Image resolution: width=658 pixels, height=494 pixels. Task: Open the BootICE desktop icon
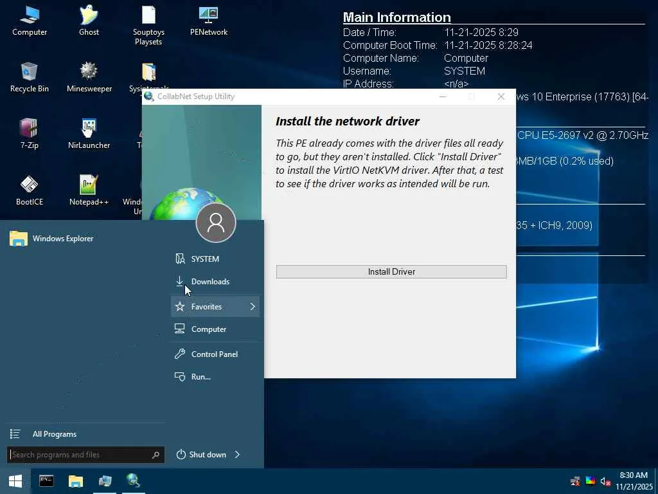click(30, 190)
